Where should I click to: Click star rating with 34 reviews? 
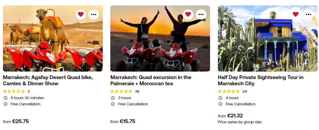click(x=229, y=91)
